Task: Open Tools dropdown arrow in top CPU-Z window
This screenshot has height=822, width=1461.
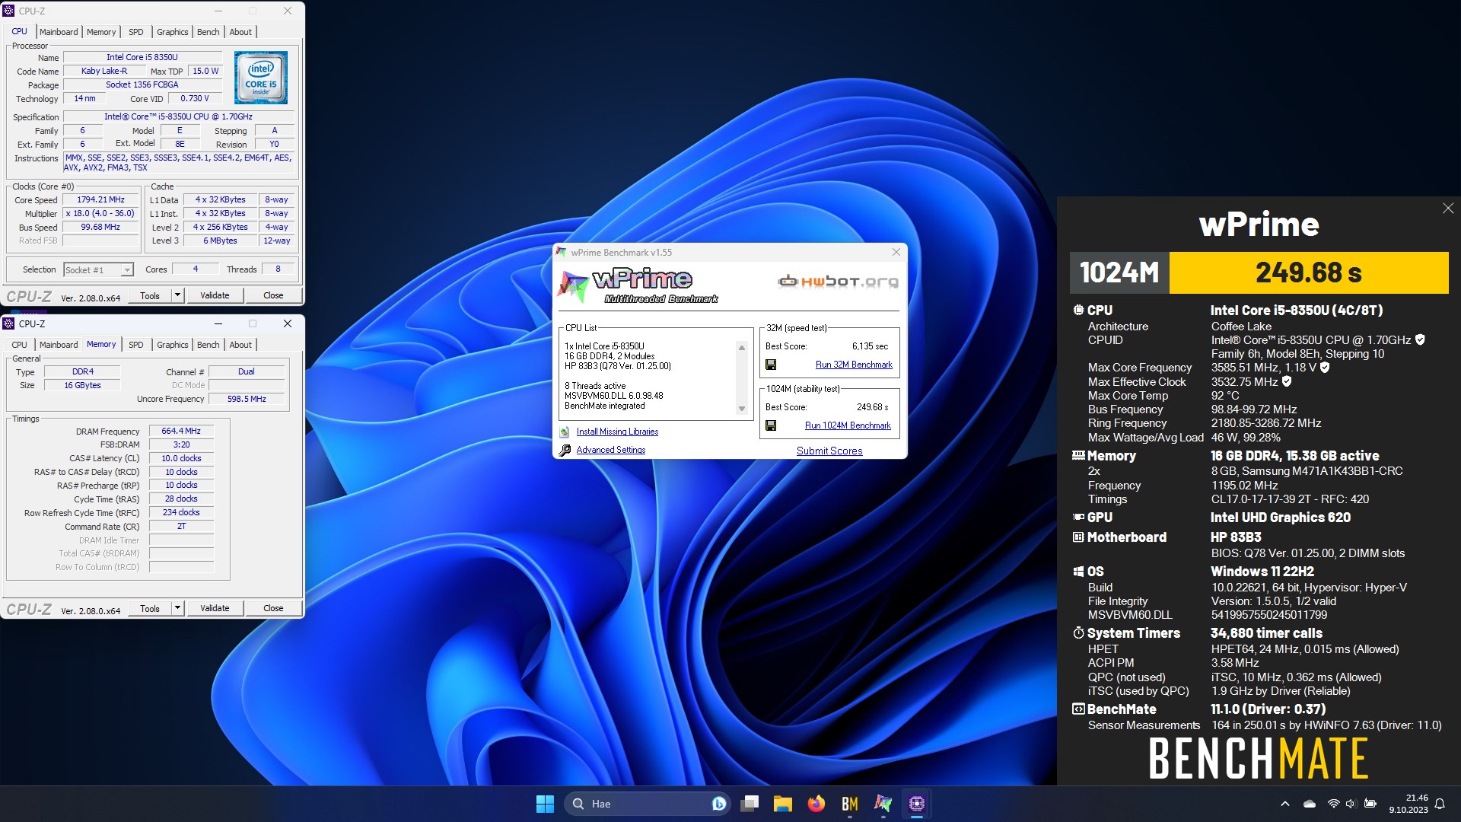Action: coord(177,295)
